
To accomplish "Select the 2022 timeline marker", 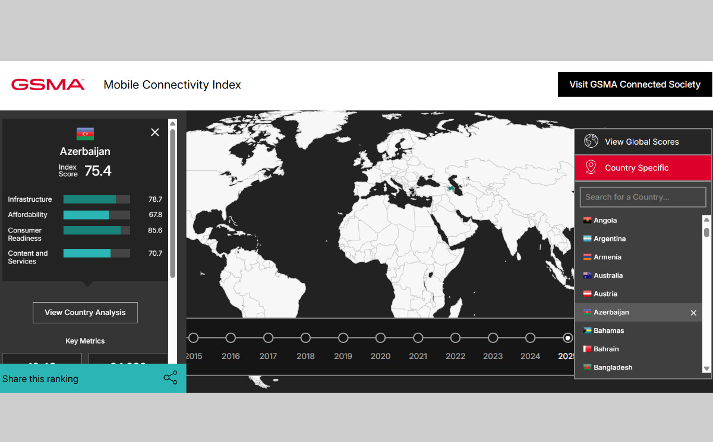I will [455, 338].
